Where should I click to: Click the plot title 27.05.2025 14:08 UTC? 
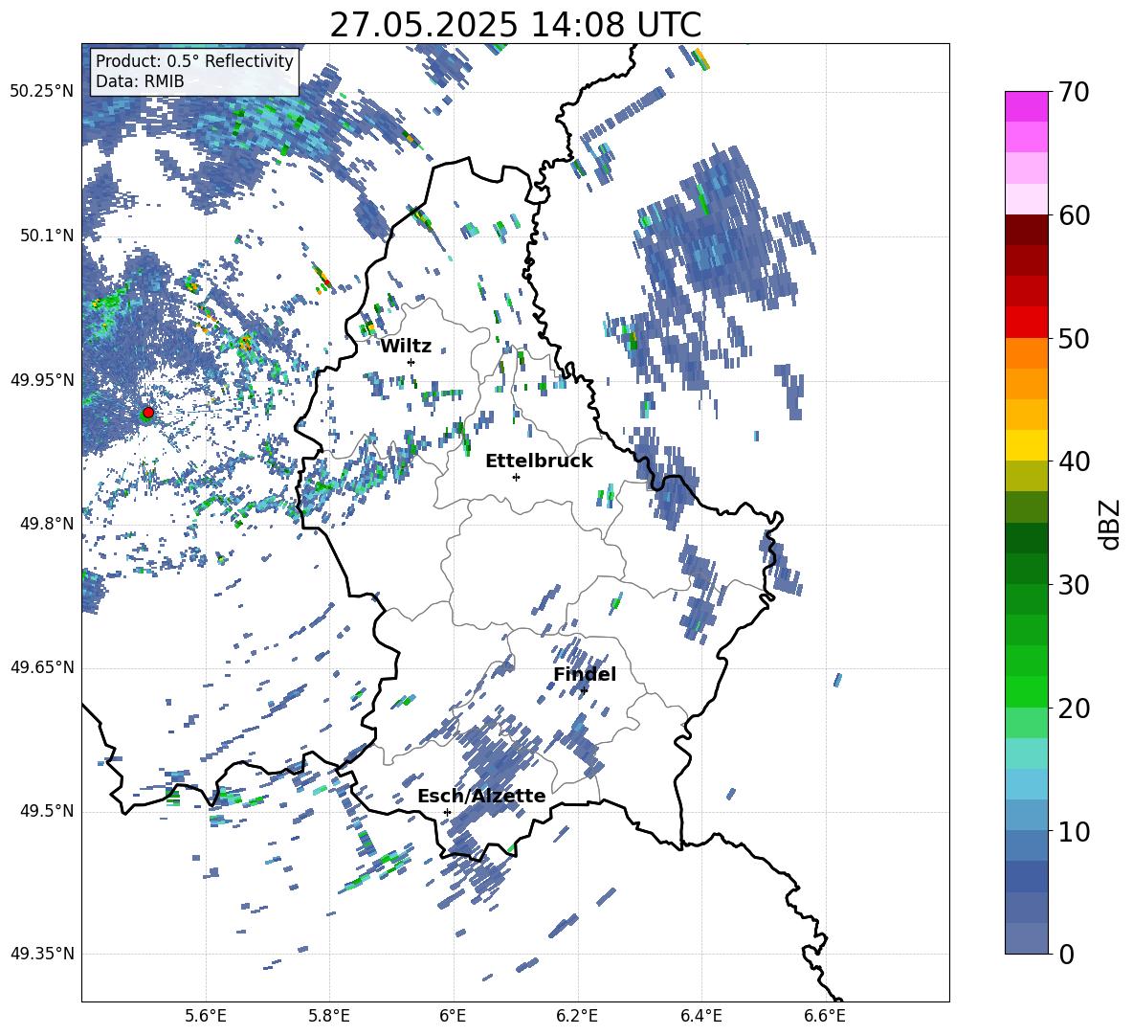pos(516,25)
